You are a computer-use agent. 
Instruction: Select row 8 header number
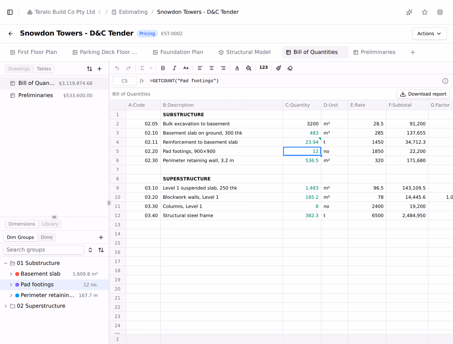(x=117, y=179)
